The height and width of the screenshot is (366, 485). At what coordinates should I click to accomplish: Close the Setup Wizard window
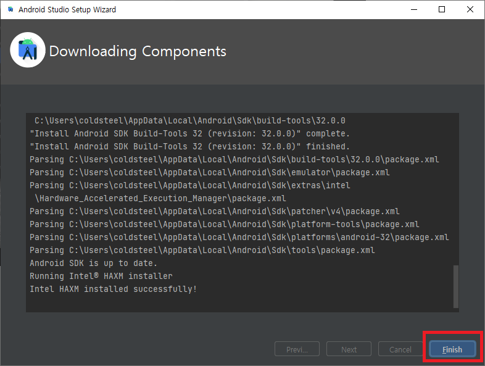pos(470,10)
